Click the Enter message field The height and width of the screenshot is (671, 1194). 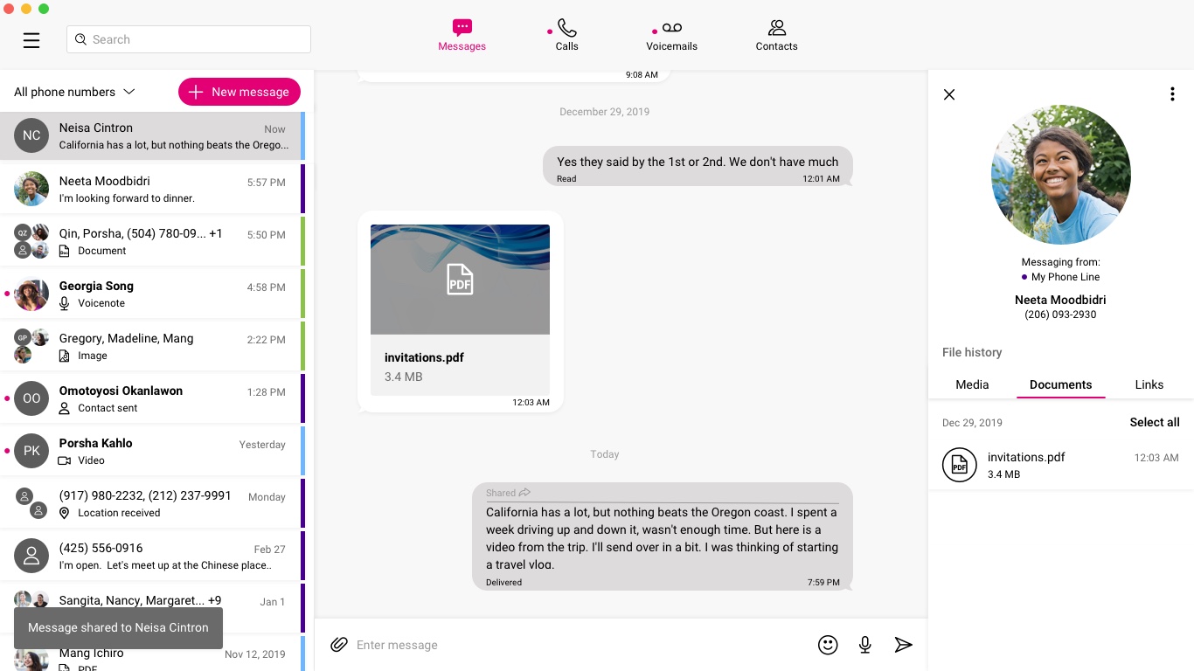click(577, 645)
